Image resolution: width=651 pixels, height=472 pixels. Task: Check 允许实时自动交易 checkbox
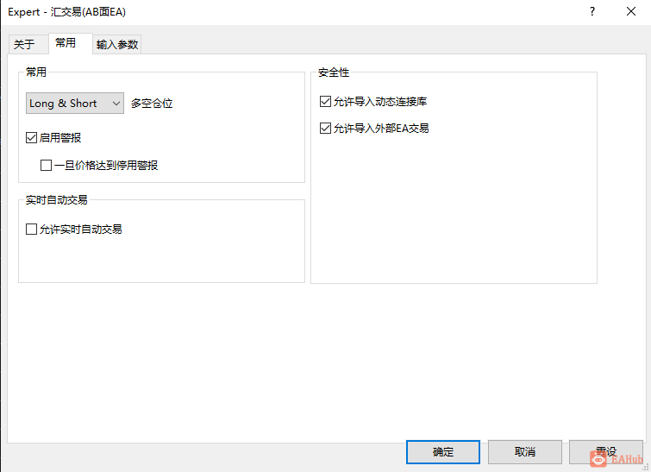tap(32, 229)
